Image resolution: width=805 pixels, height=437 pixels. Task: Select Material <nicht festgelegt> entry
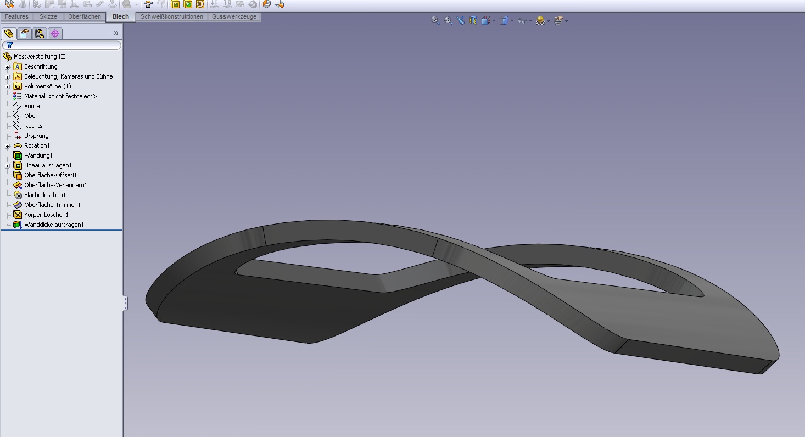tap(60, 96)
